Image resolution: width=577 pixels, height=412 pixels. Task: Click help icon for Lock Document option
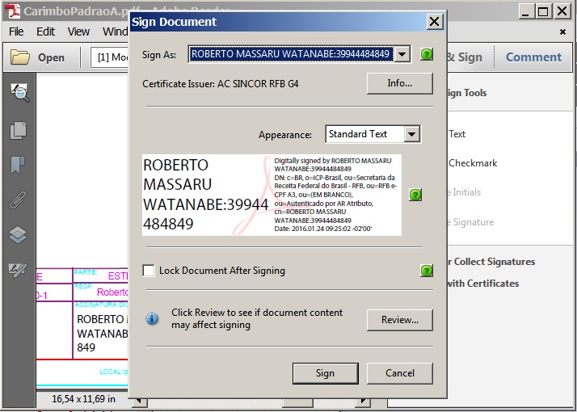pyautogui.click(x=427, y=271)
